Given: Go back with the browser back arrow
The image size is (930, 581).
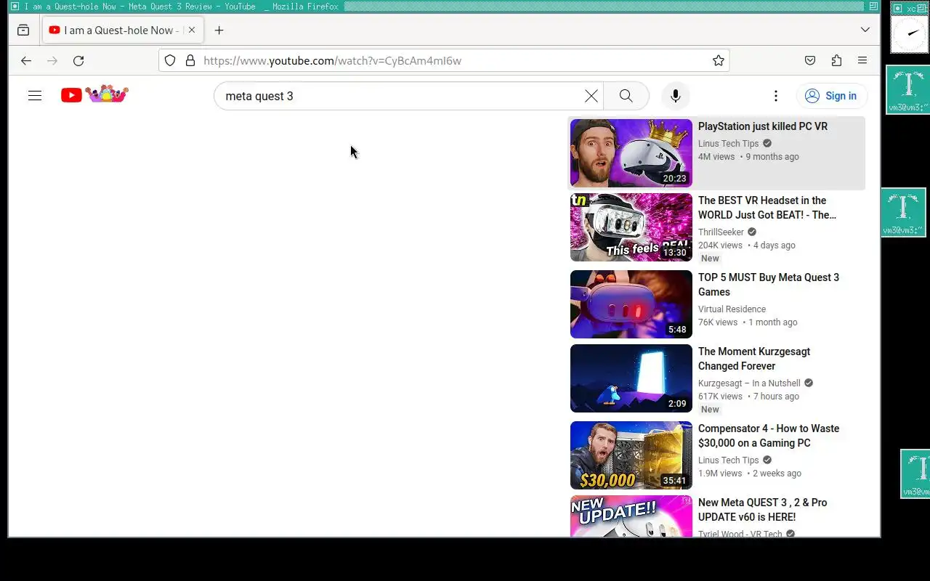Looking at the screenshot, I should click(x=26, y=61).
